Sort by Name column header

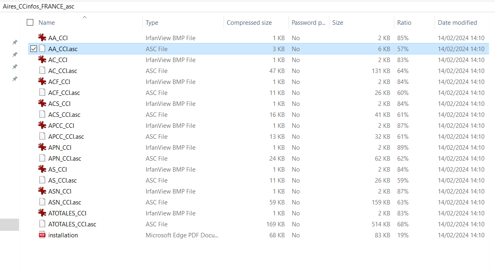pos(47,23)
